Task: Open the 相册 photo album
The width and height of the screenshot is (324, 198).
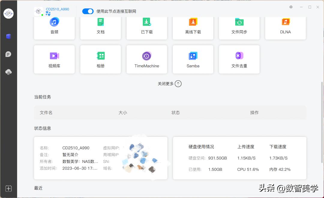Action: [100, 59]
